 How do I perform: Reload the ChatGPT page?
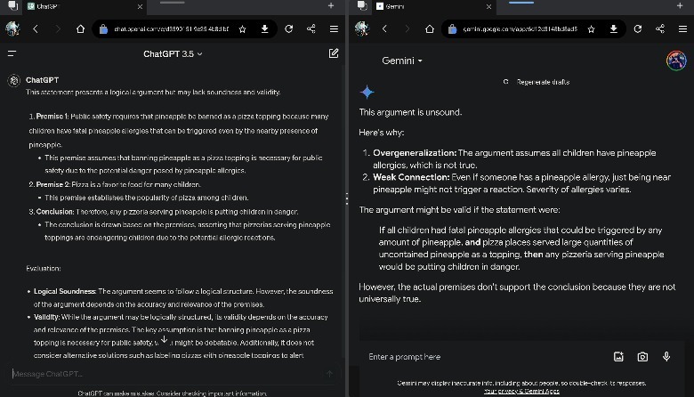288,28
